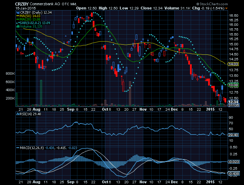Click the 90 label on the RSI axis
Image resolution: width=244 pixels, height=185 pixels.
[x=231, y=118]
